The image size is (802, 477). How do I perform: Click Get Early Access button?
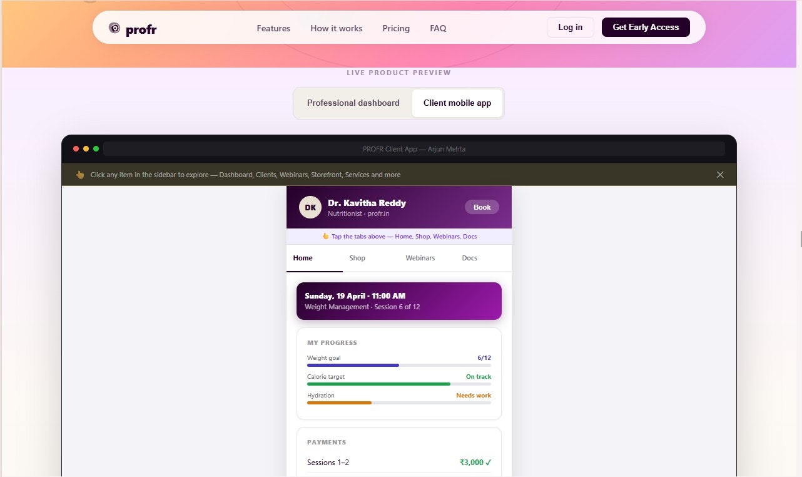[x=646, y=27]
